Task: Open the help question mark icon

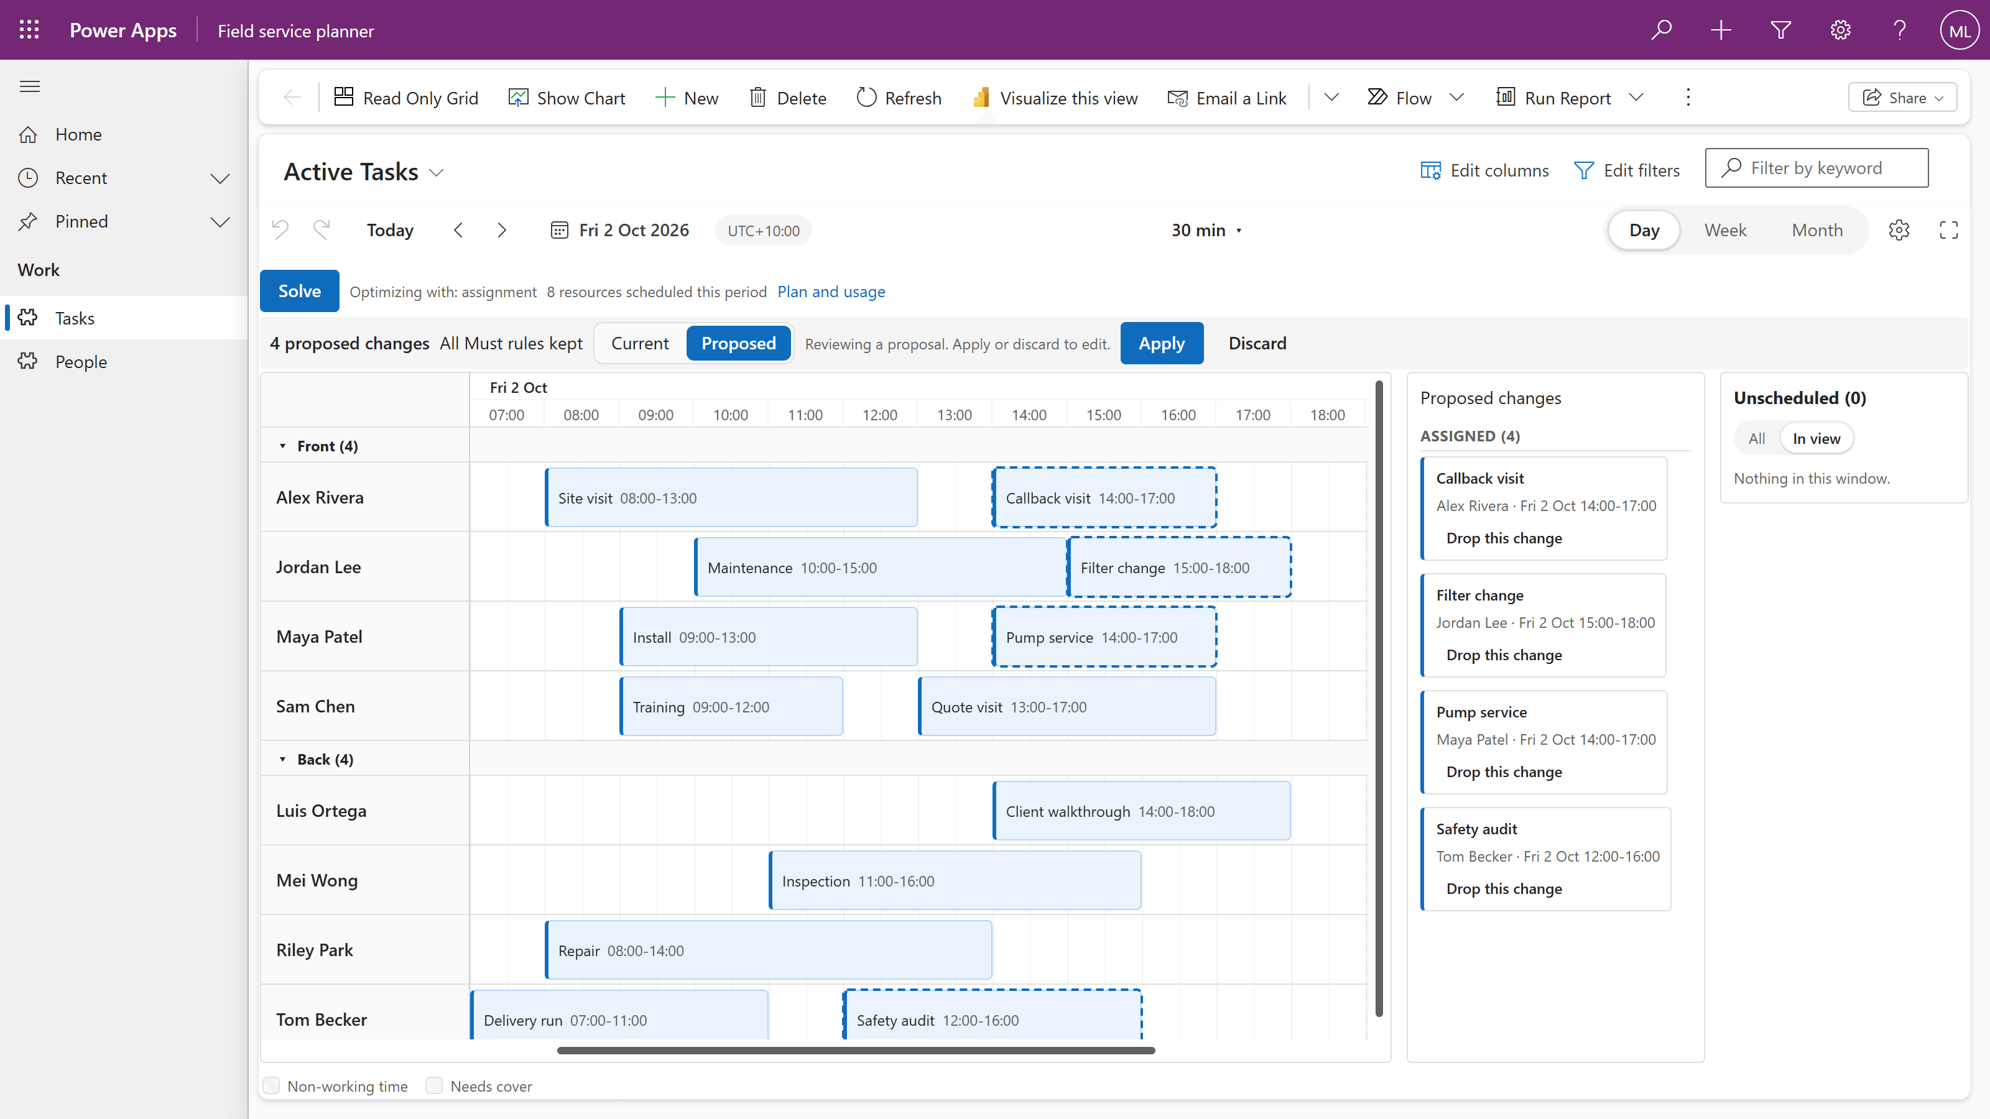Action: (1900, 30)
